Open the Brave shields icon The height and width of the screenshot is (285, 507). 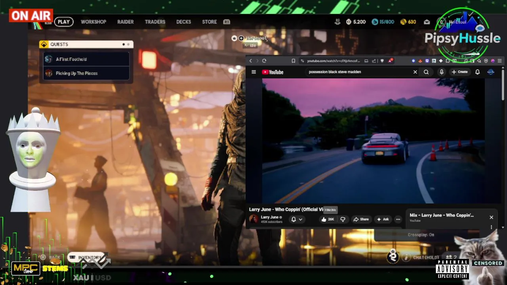tap(382, 61)
